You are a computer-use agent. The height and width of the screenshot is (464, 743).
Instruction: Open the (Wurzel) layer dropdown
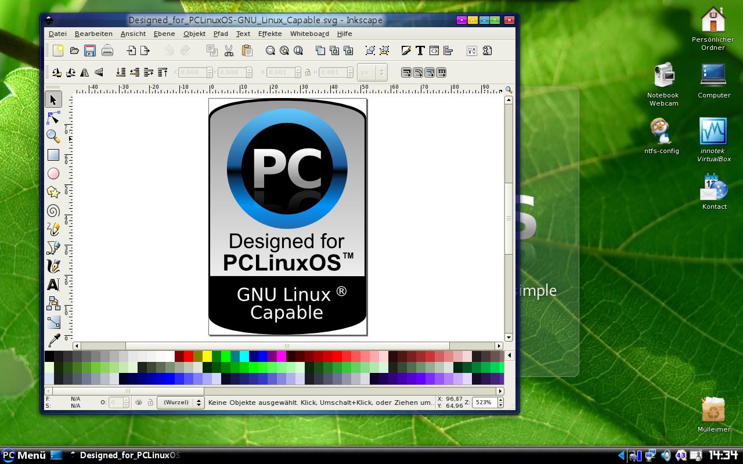[181, 402]
